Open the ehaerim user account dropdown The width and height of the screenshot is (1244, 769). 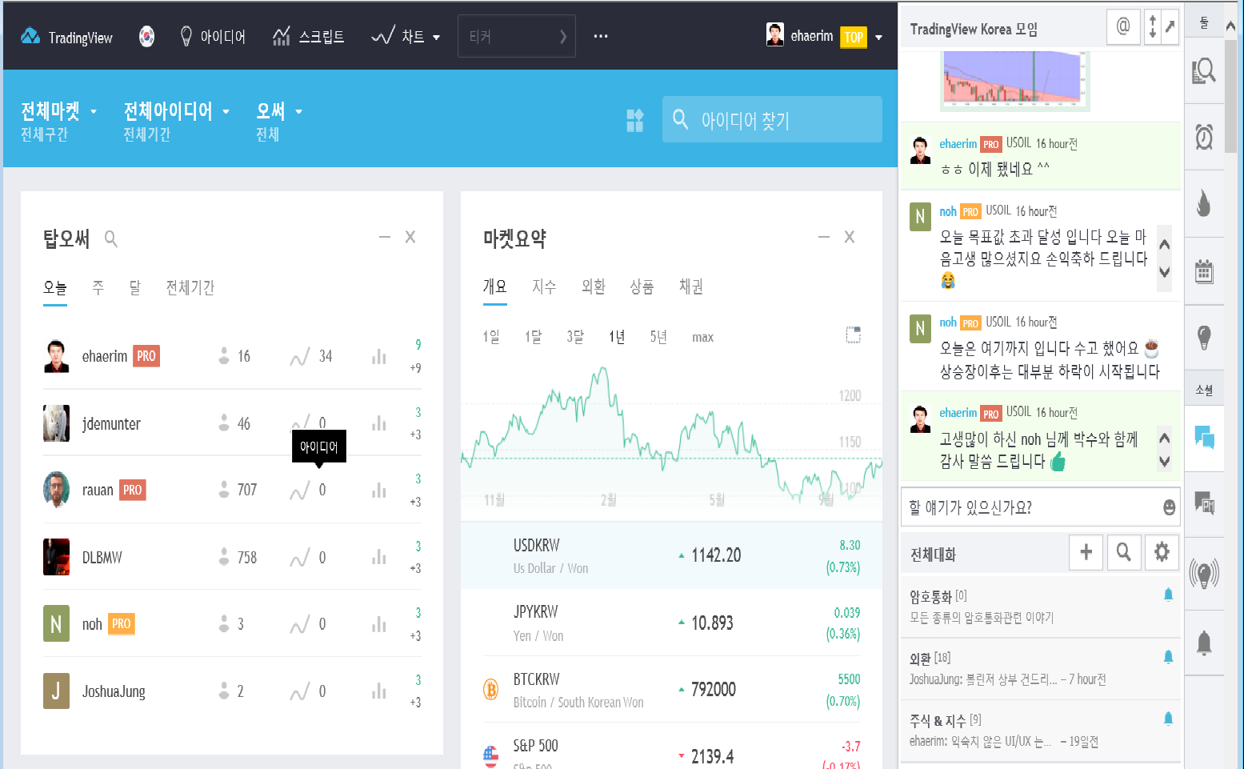(x=824, y=37)
